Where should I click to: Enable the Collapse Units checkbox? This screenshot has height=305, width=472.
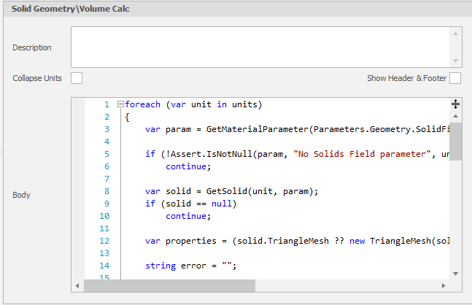(77, 78)
